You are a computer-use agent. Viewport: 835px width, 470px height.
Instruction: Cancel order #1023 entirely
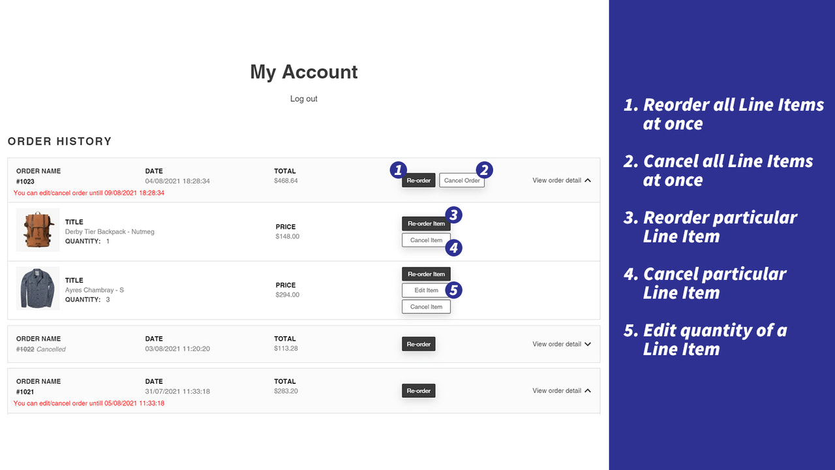[462, 180]
